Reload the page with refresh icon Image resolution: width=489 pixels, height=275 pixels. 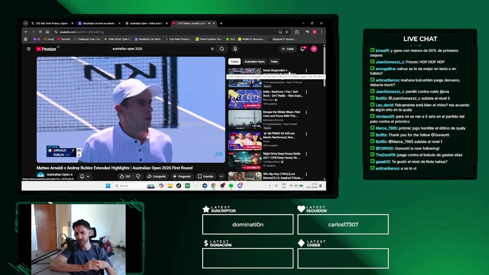pyautogui.click(x=40, y=32)
